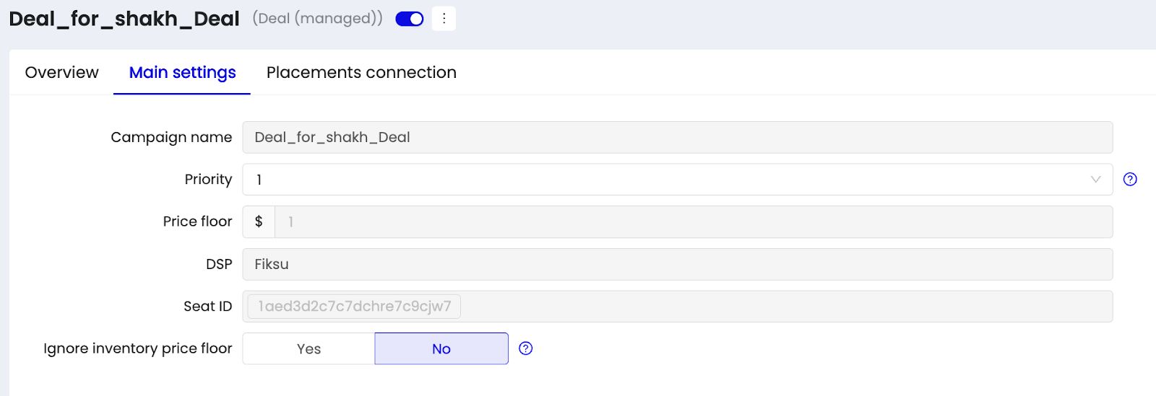The width and height of the screenshot is (1156, 396).
Task: Click the Seat ID tag 1aed3d2c7c7dchre7c9cjw7
Action: tap(354, 307)
